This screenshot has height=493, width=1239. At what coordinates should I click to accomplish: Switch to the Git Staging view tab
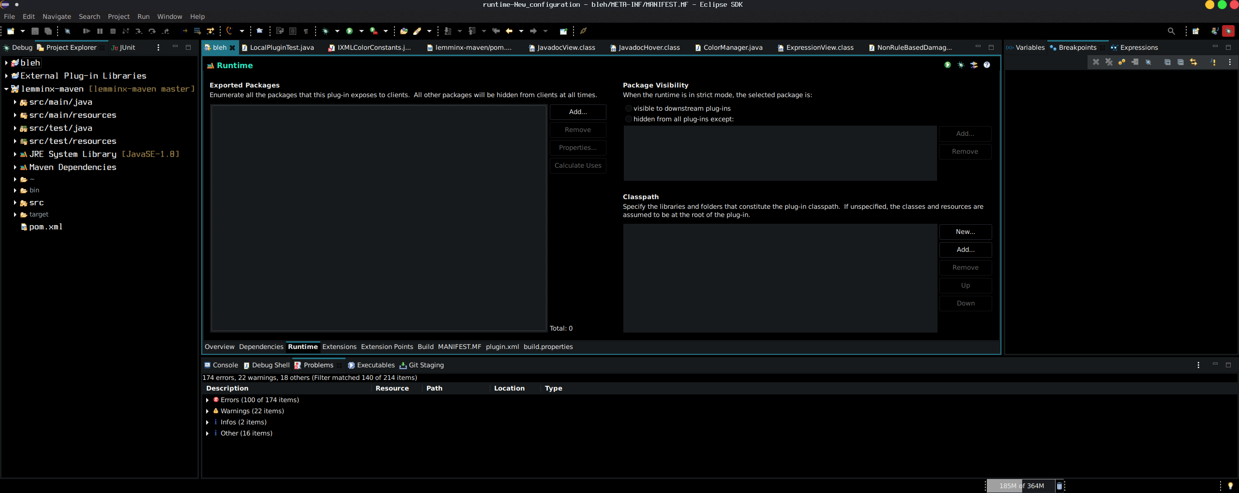click(422, 365)
